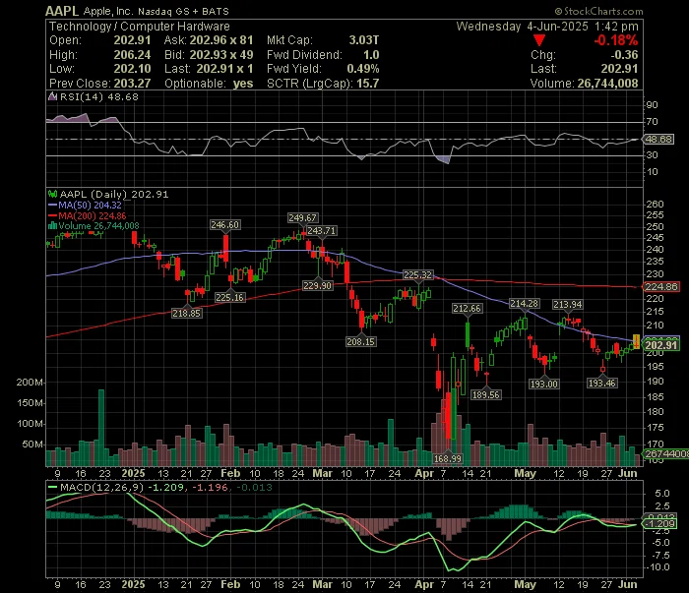
Task: Click the 189.56 low price label
Action: [x=485, y=394]
